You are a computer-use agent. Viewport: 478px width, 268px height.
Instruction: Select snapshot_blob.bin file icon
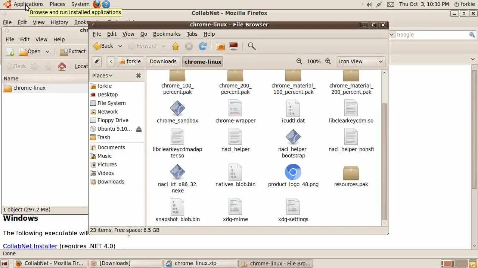(x=177, y=207)
